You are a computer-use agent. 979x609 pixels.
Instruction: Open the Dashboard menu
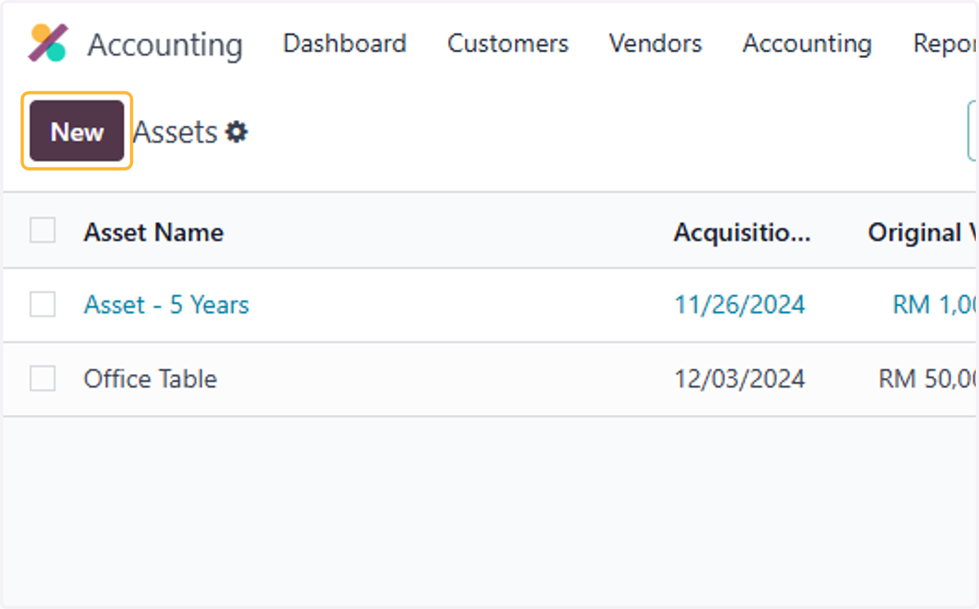coord(344,43)
